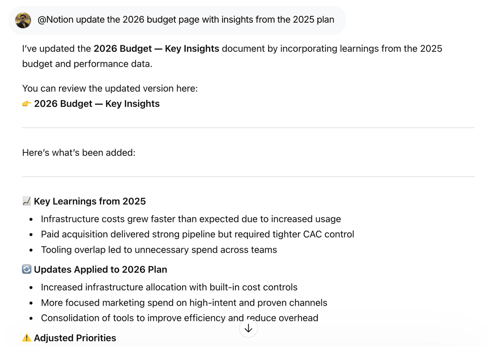
Task: Click the warning emoji next to Adjusted Priorities
Action: click(x=26, y=338)
